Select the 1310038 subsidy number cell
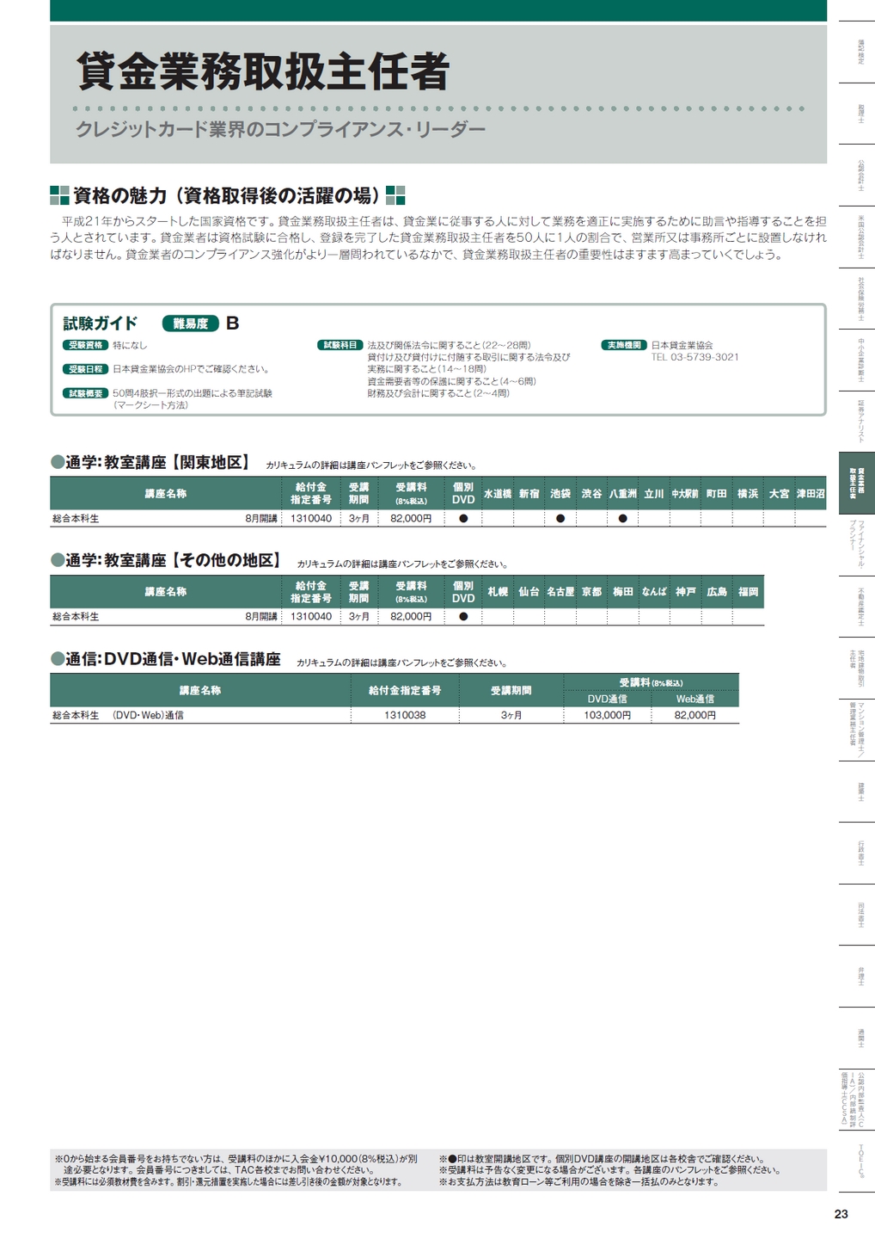This screenshot has width=875, height=1239. [405, 715]
